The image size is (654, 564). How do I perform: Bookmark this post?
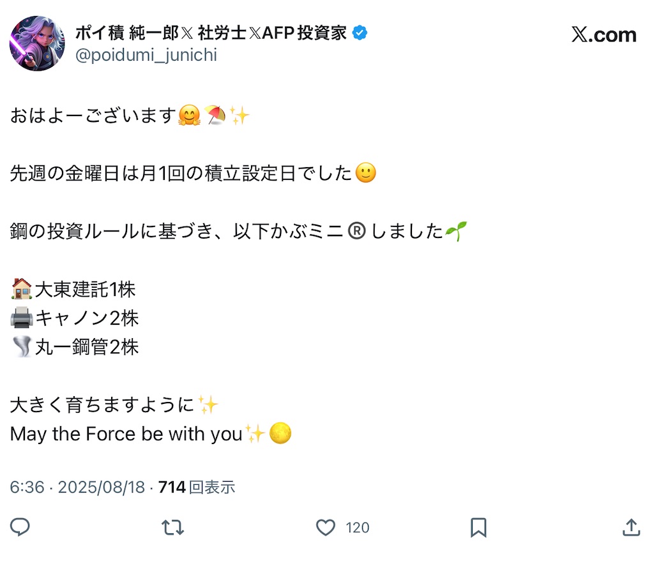478,527
